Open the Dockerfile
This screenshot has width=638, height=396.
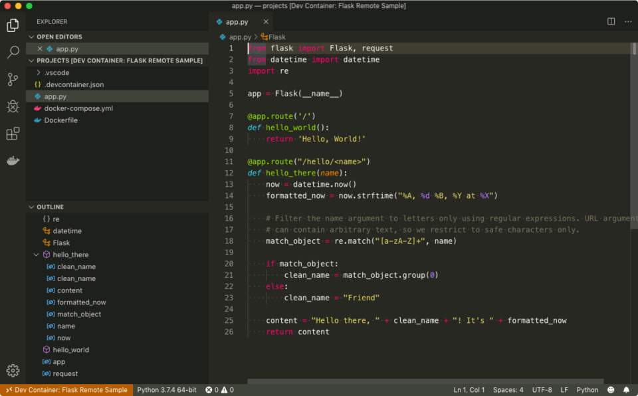(117, 120)
